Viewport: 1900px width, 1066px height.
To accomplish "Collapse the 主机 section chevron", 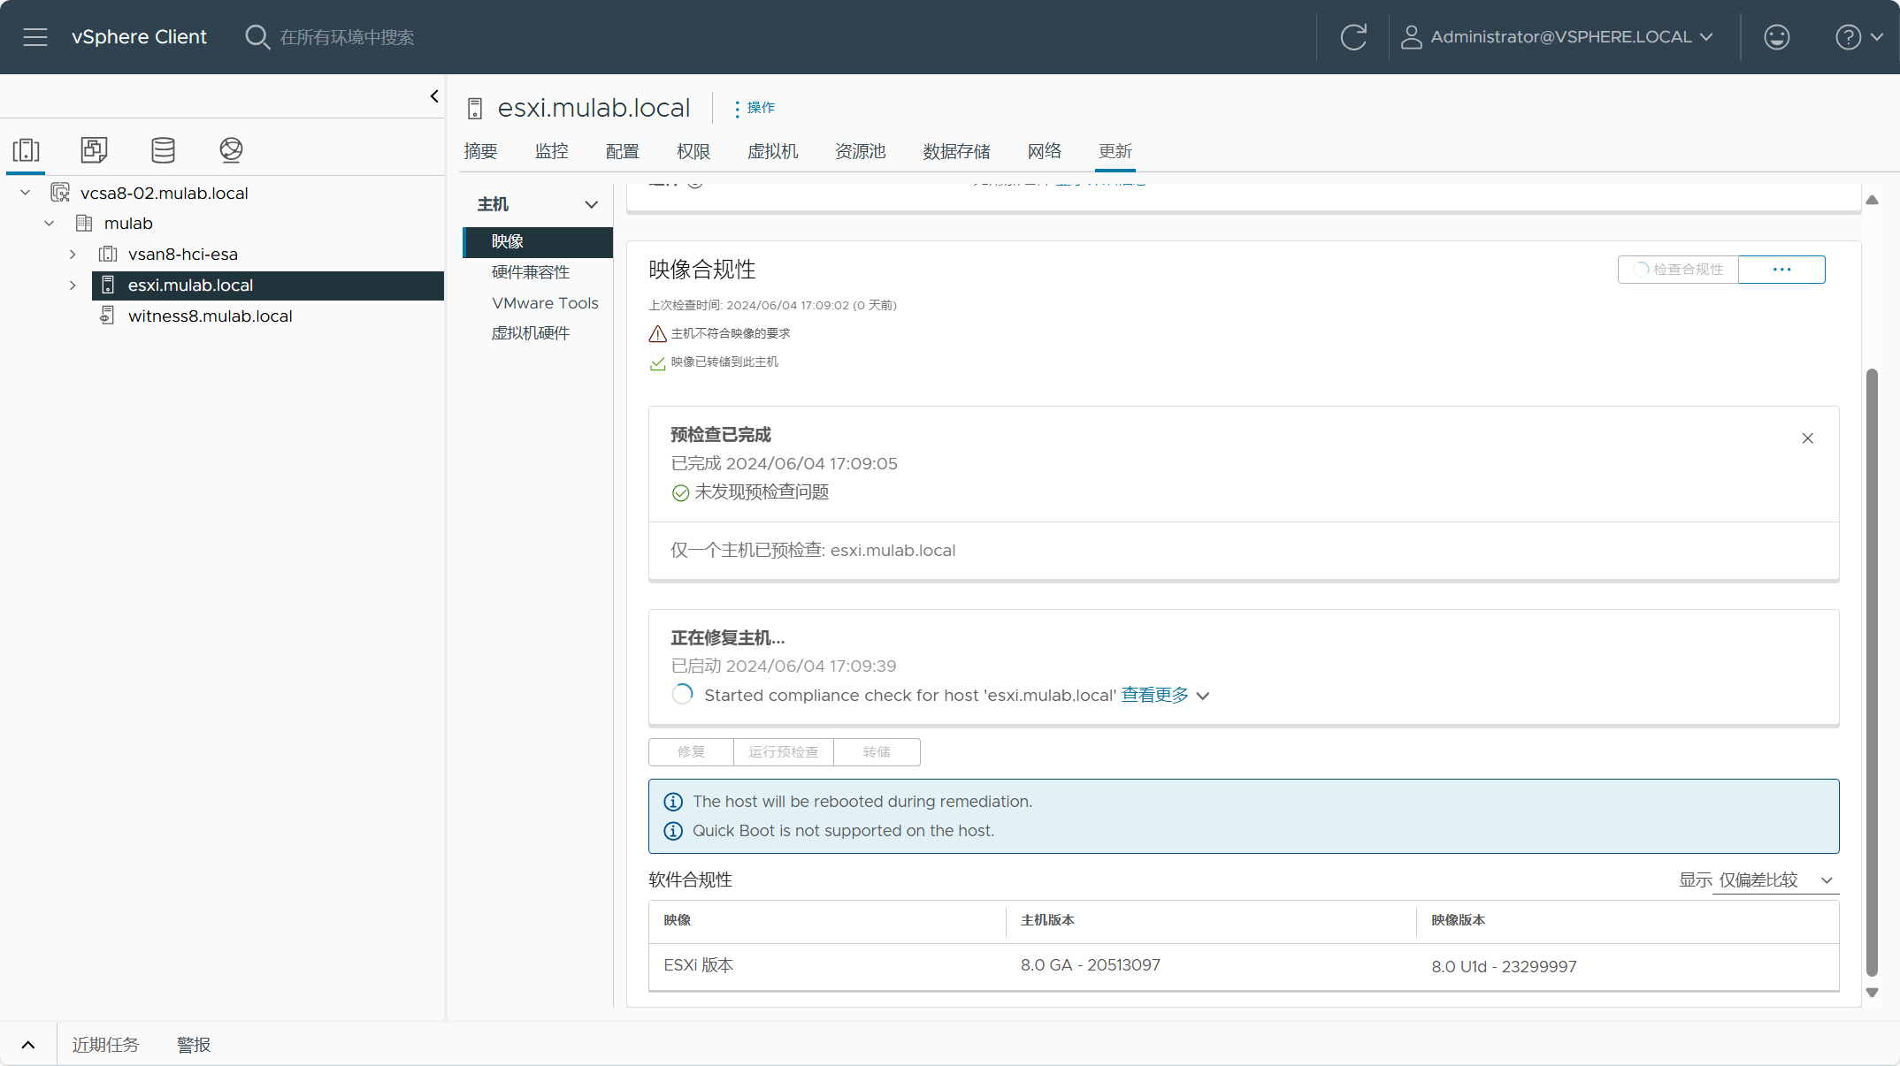I will [x=592, y=204].
